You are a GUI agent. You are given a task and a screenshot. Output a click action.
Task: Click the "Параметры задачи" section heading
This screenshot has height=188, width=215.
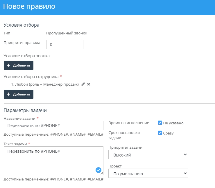[25, 110]
